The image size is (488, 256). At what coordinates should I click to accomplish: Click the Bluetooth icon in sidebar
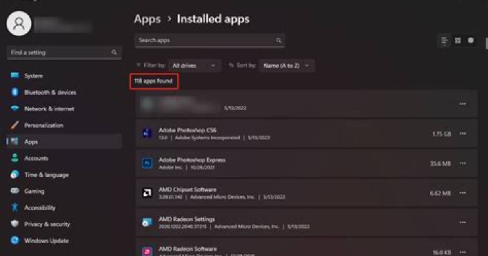tap(15, 92)
